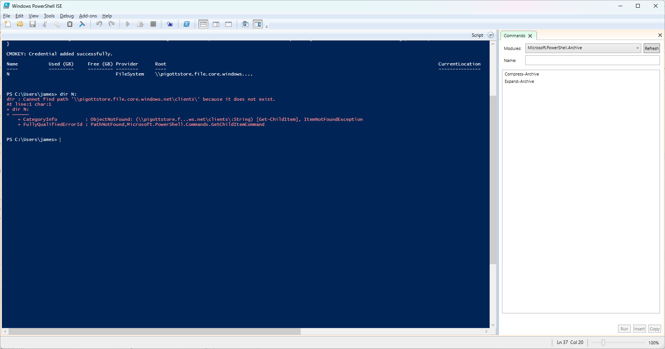Open a New Remote PowerShell Tab icon

(170, 24)
